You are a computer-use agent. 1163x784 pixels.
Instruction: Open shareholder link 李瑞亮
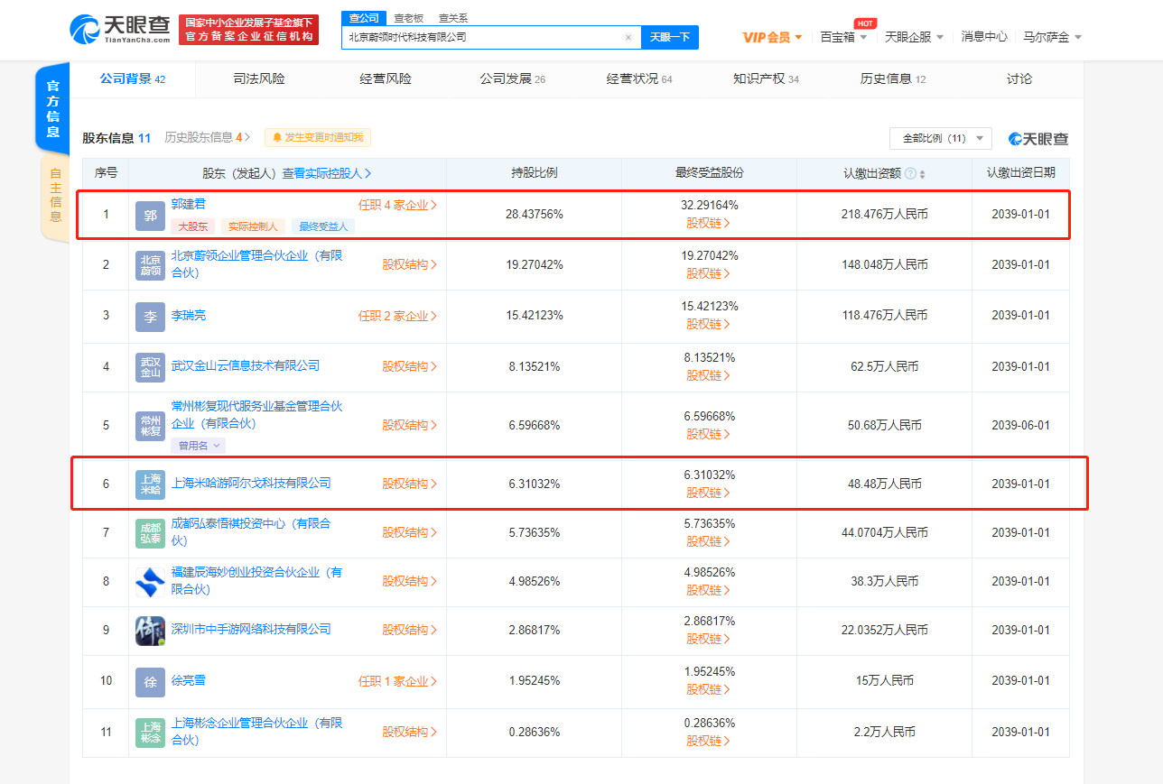[x=188, y=316]
